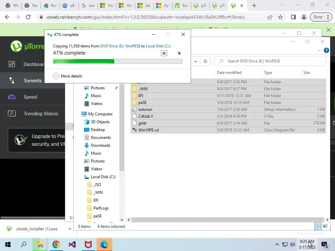Sort files by Size column

click(306, 72)
